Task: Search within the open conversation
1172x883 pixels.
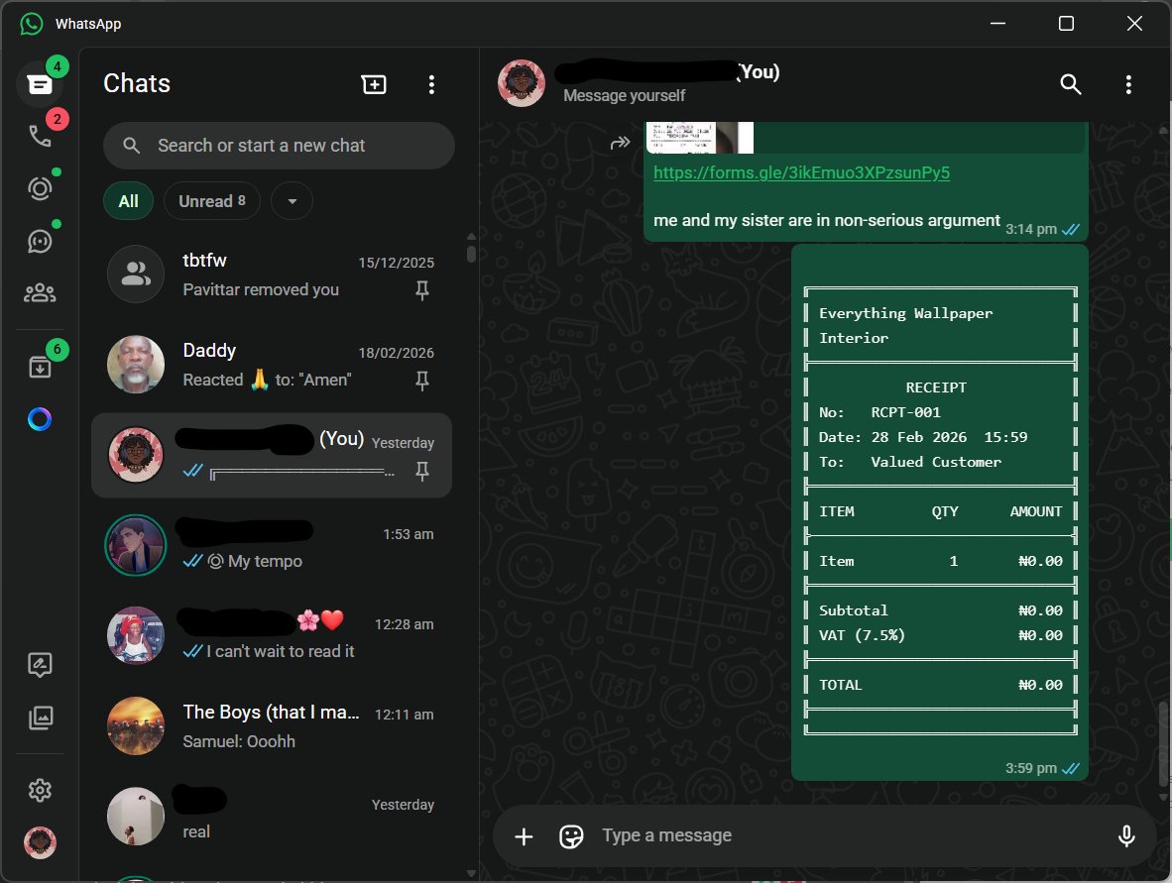Action: coord(1070,84)
